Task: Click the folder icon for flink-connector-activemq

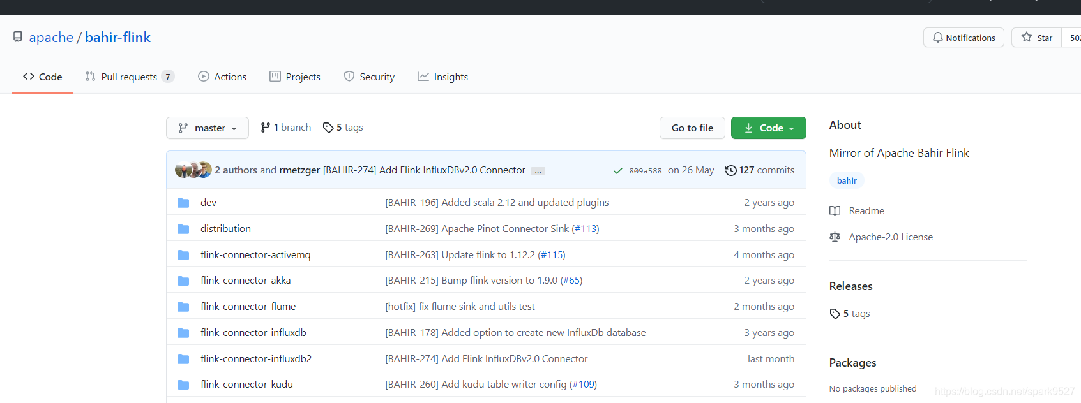Action: [x=183, y=255]
